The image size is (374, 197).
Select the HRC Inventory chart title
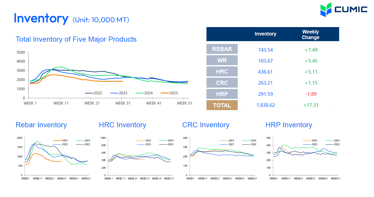(x=122, y=125)
